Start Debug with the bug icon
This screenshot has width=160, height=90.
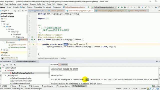pyautogui.click(x=122, y=7)
